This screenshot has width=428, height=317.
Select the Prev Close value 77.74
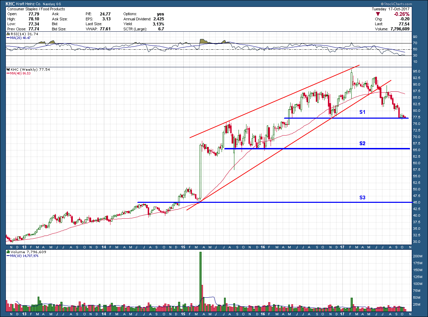[33, 29]
